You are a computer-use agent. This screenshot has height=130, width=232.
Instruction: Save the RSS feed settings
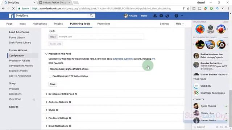click(53, 84)
